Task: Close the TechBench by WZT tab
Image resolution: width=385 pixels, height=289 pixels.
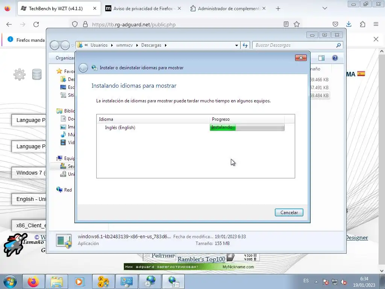Action: click(x=94, y=9)
